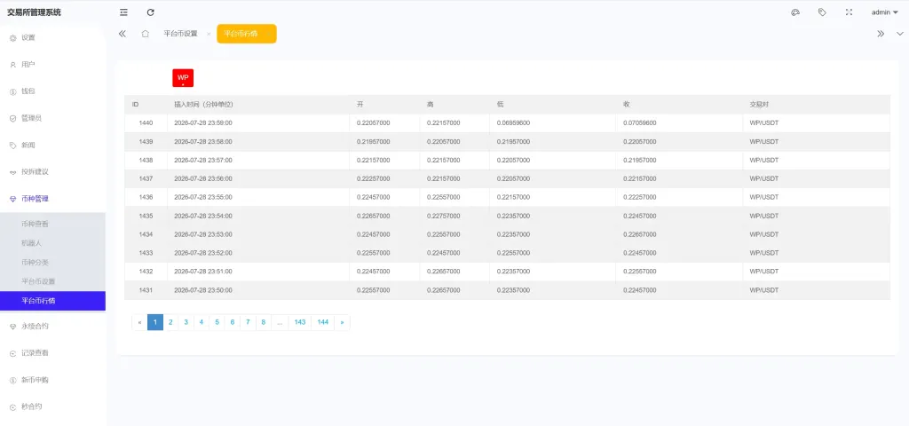Screen dimensions: 909x426
Task: Expand the 设置 menu label
Action: 28,37
